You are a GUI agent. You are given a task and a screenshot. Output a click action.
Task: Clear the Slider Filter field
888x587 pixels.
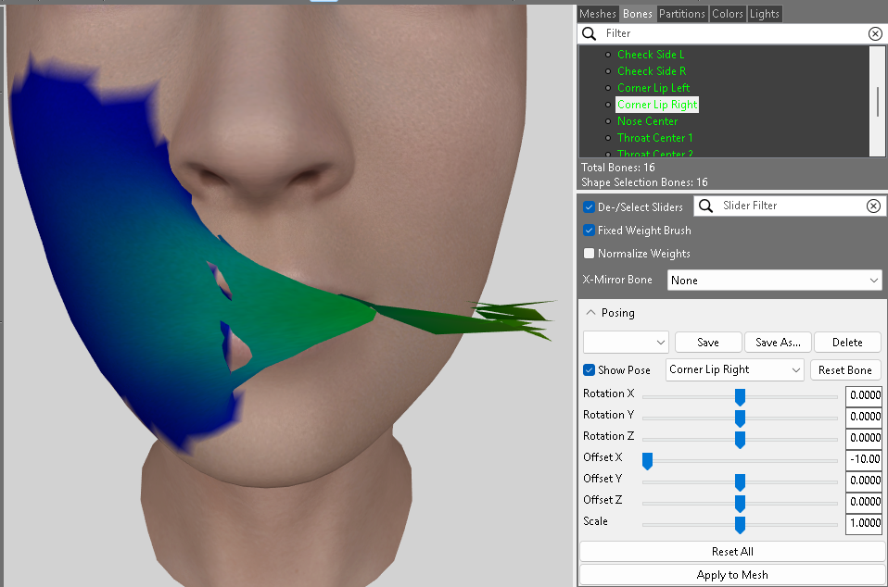click(873, 206)
